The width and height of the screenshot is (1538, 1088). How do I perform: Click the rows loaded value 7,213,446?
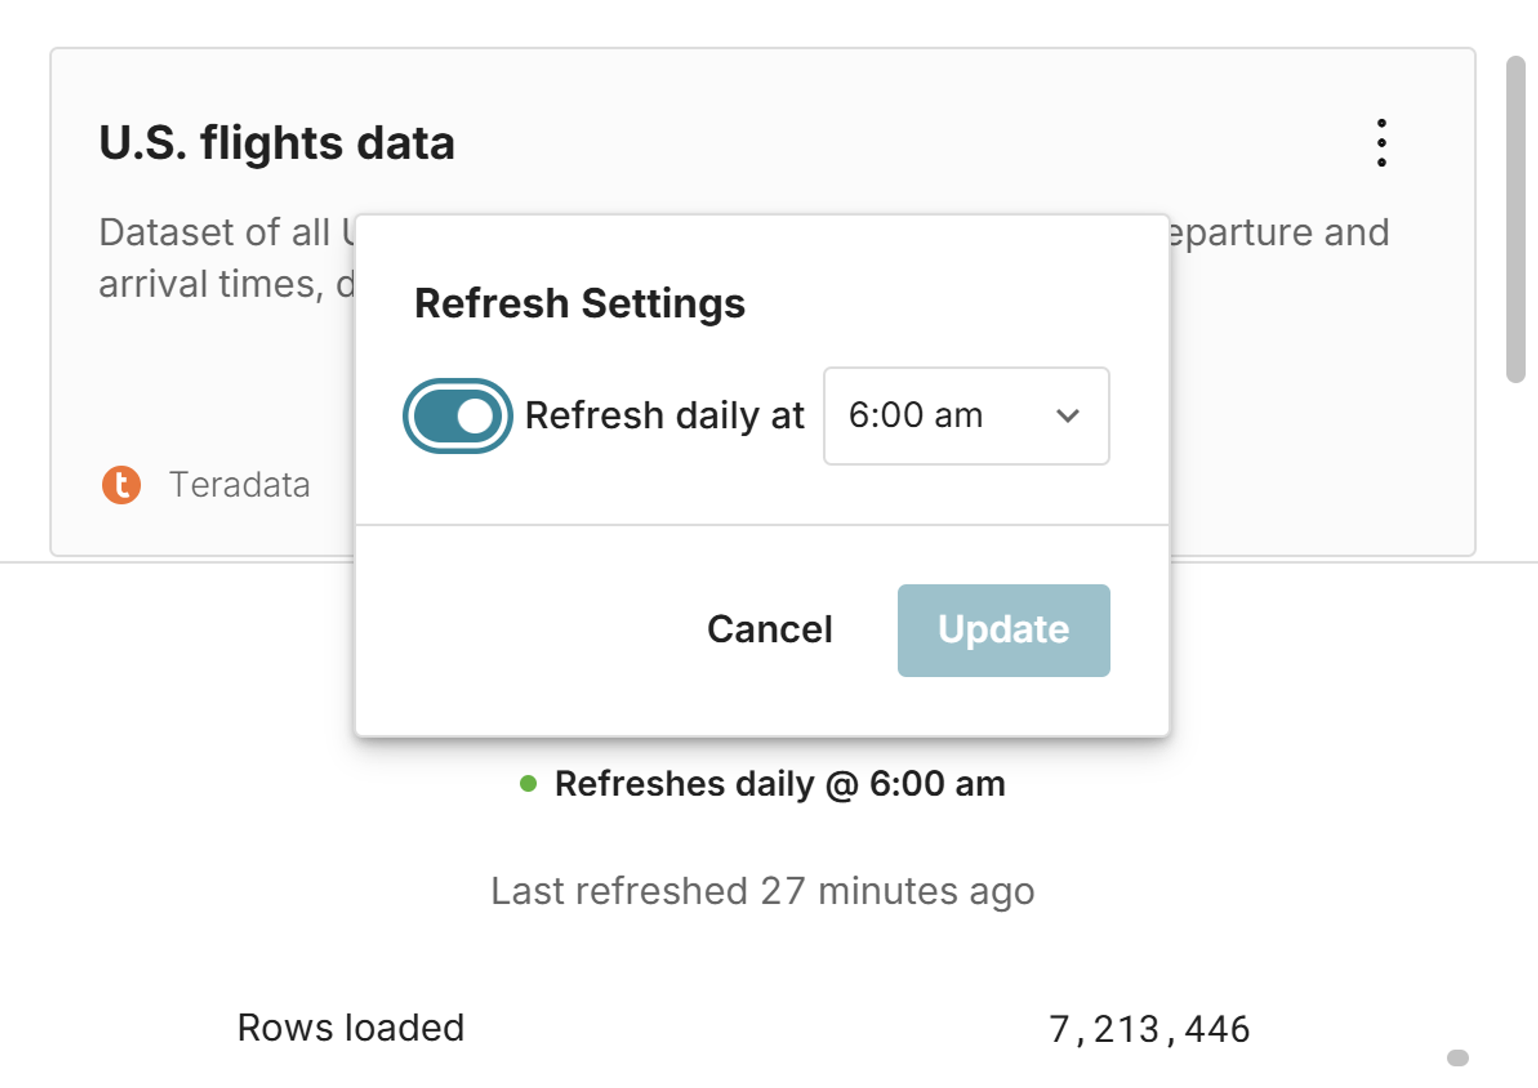1149,1029
